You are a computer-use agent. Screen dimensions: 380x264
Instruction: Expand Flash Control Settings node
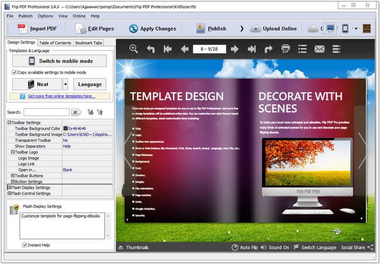pyautogui.click(x=9, y=193)
